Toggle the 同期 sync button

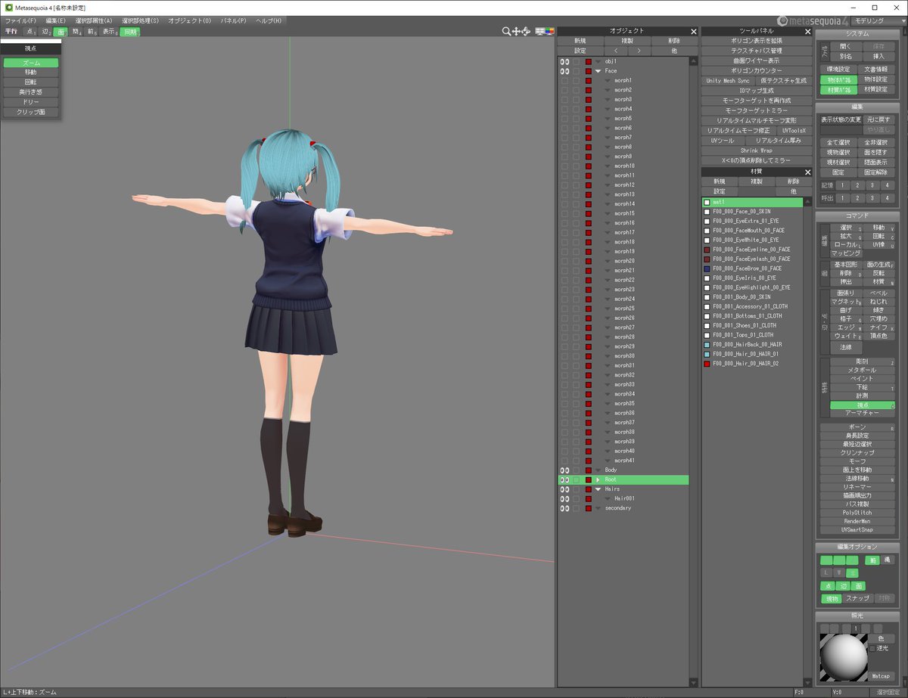pos(130,32)
